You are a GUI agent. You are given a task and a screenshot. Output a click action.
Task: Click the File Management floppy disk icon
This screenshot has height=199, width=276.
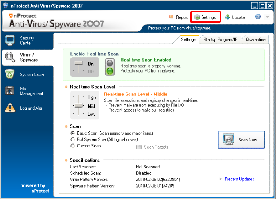pyautogui.click(x=10, y=91)
